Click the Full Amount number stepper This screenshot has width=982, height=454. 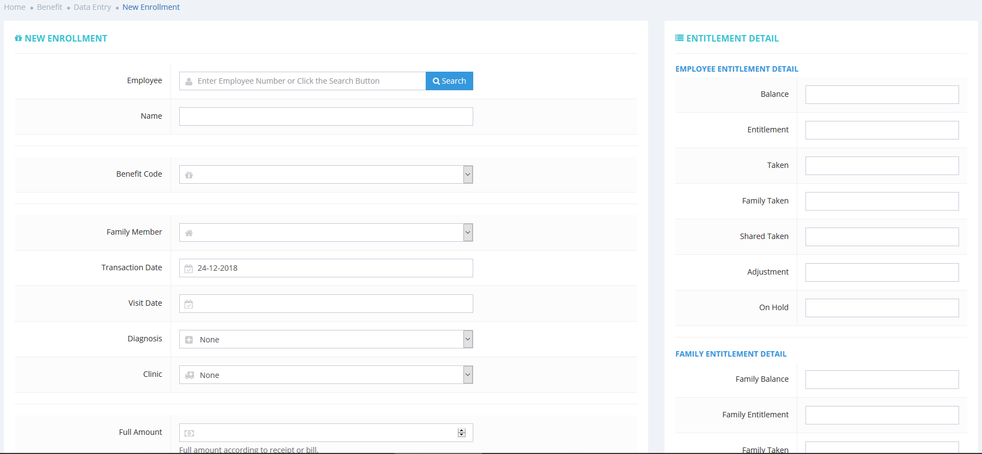[x=462, y=433]
